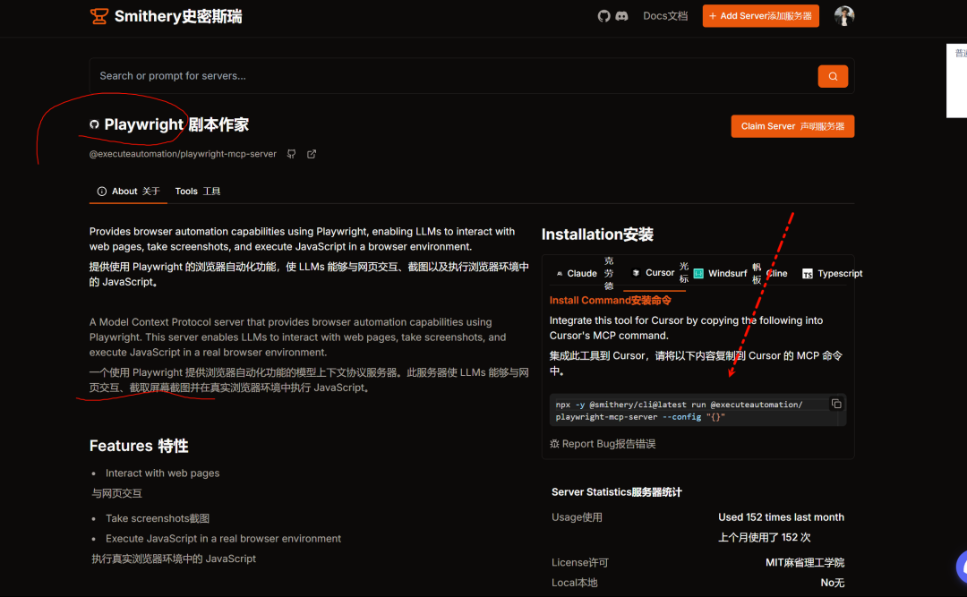Click the GitHub icon beside Playwright title
The width and height of the screenshot is (967, 597).
click(94, 124)
